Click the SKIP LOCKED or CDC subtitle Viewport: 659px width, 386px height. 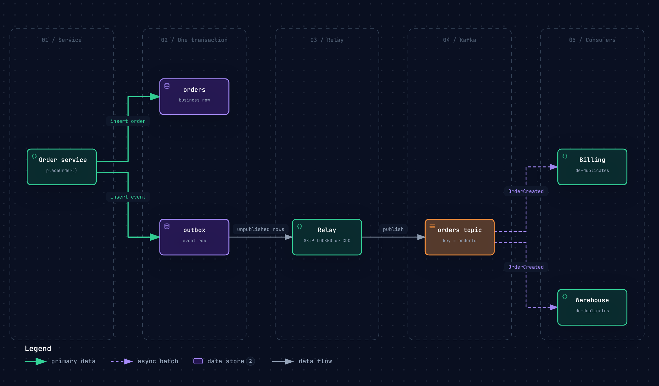click(x=327, y=241)
